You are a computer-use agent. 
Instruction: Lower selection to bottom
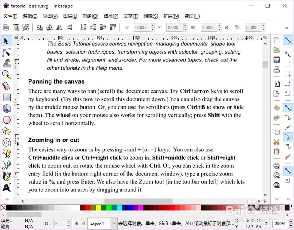[x=83, y=27]
